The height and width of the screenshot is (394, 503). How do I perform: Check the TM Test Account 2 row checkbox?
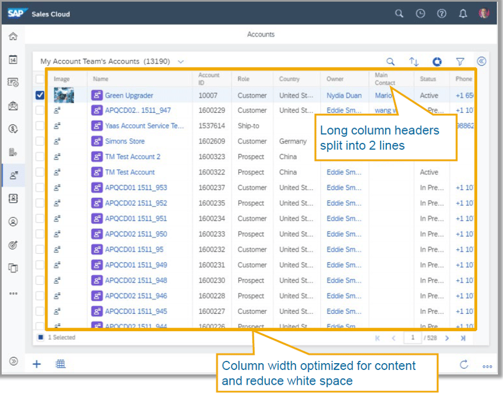(x=40, y=157)
